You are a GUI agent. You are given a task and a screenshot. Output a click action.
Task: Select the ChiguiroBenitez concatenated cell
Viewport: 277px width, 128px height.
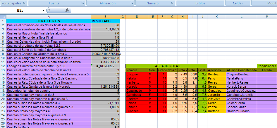tap(241, 74)
